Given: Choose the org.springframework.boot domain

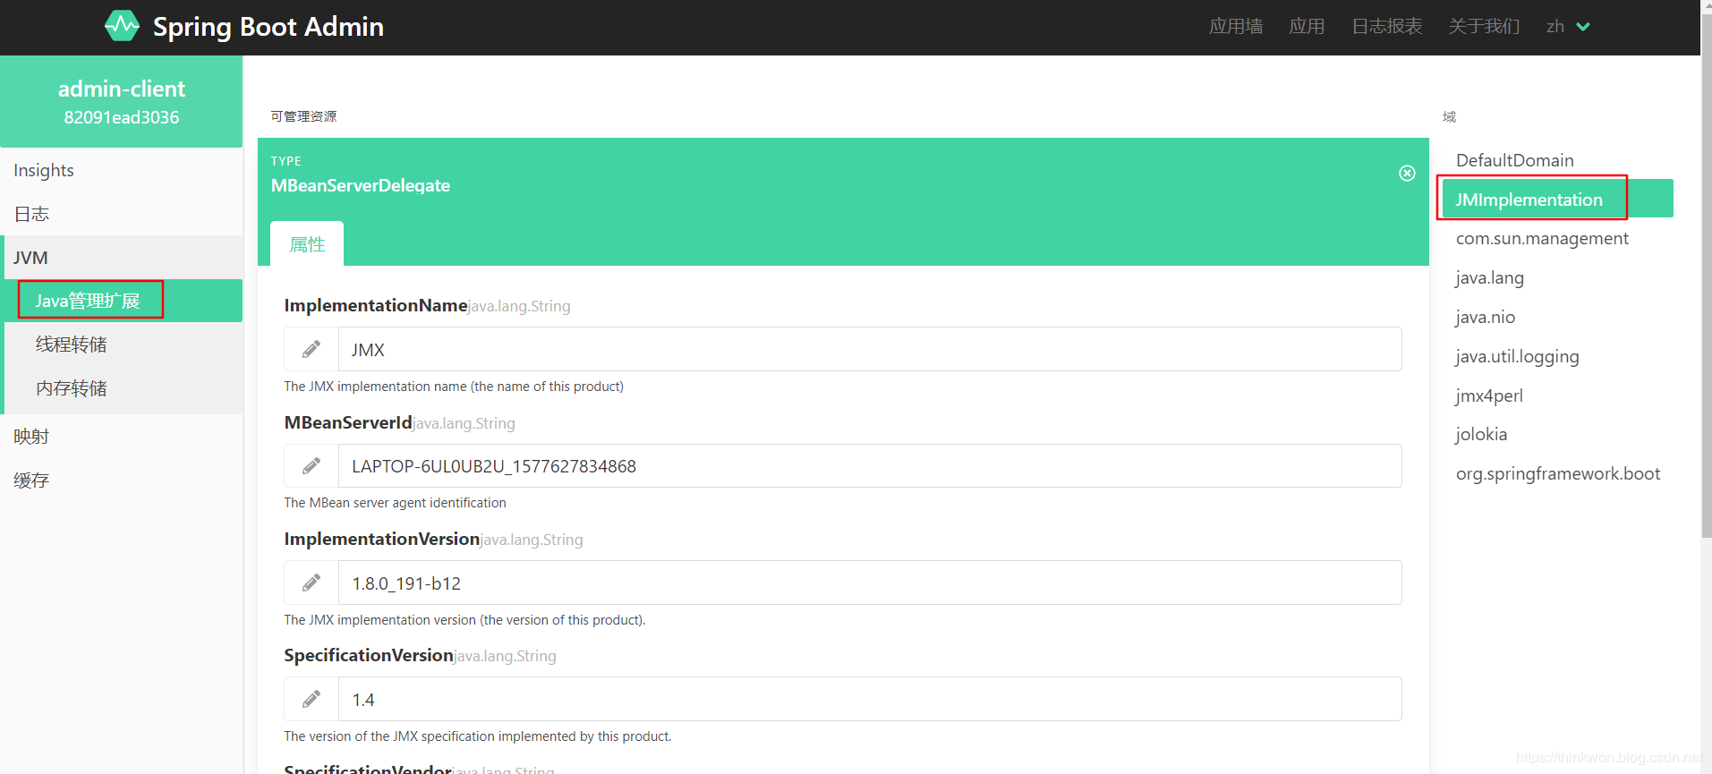Looking at the screenshot, I should (1557, 473).
